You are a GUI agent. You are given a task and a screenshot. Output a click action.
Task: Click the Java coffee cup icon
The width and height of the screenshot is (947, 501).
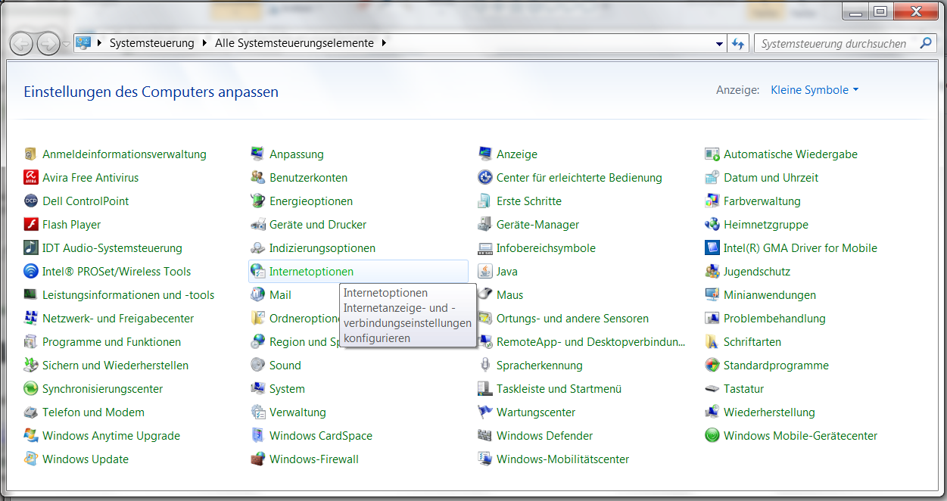tap(484, 272)
